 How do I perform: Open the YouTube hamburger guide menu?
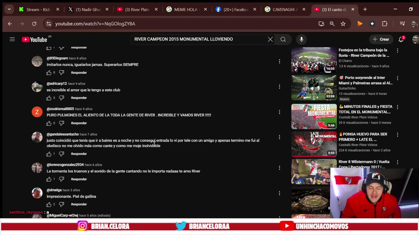click(12, 39)
